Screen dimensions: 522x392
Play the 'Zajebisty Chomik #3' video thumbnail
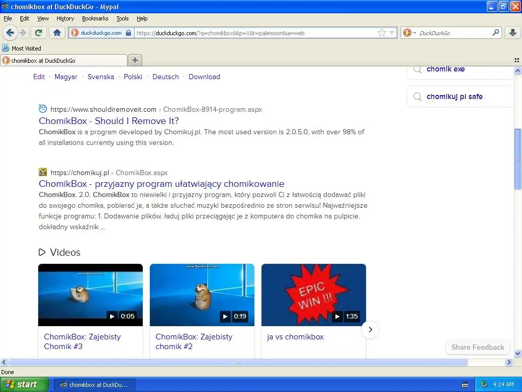coord(91,295)
